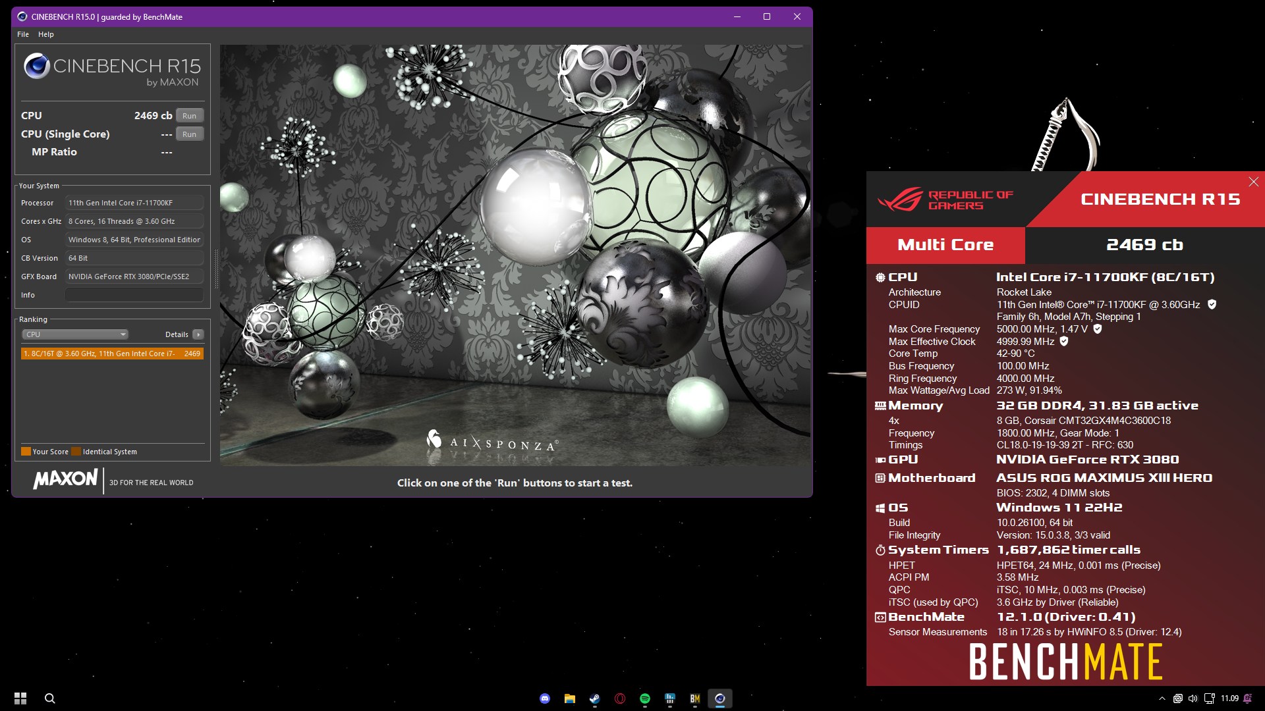Open Spotify from the taskbar
This screenshot has height=711, width=1265.
645,698
